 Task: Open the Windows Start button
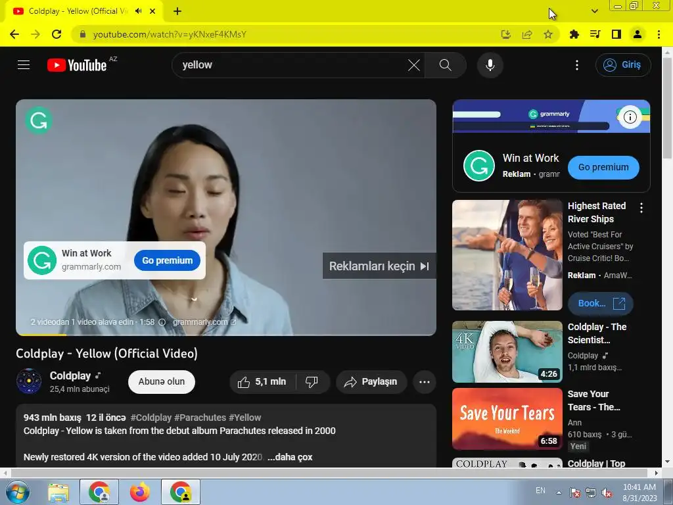point(18,492)
